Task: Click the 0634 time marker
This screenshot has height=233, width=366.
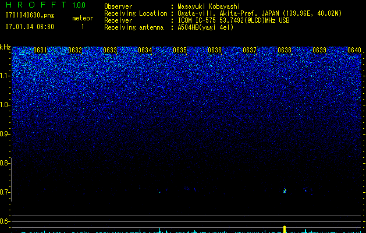Action: coord(145,50)
